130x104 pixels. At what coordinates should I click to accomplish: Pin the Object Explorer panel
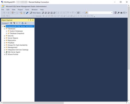pyautogui.click(x=31, y=20)
